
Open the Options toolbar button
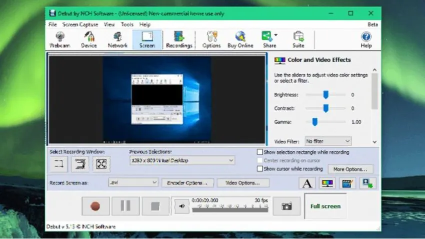point(211,40)
